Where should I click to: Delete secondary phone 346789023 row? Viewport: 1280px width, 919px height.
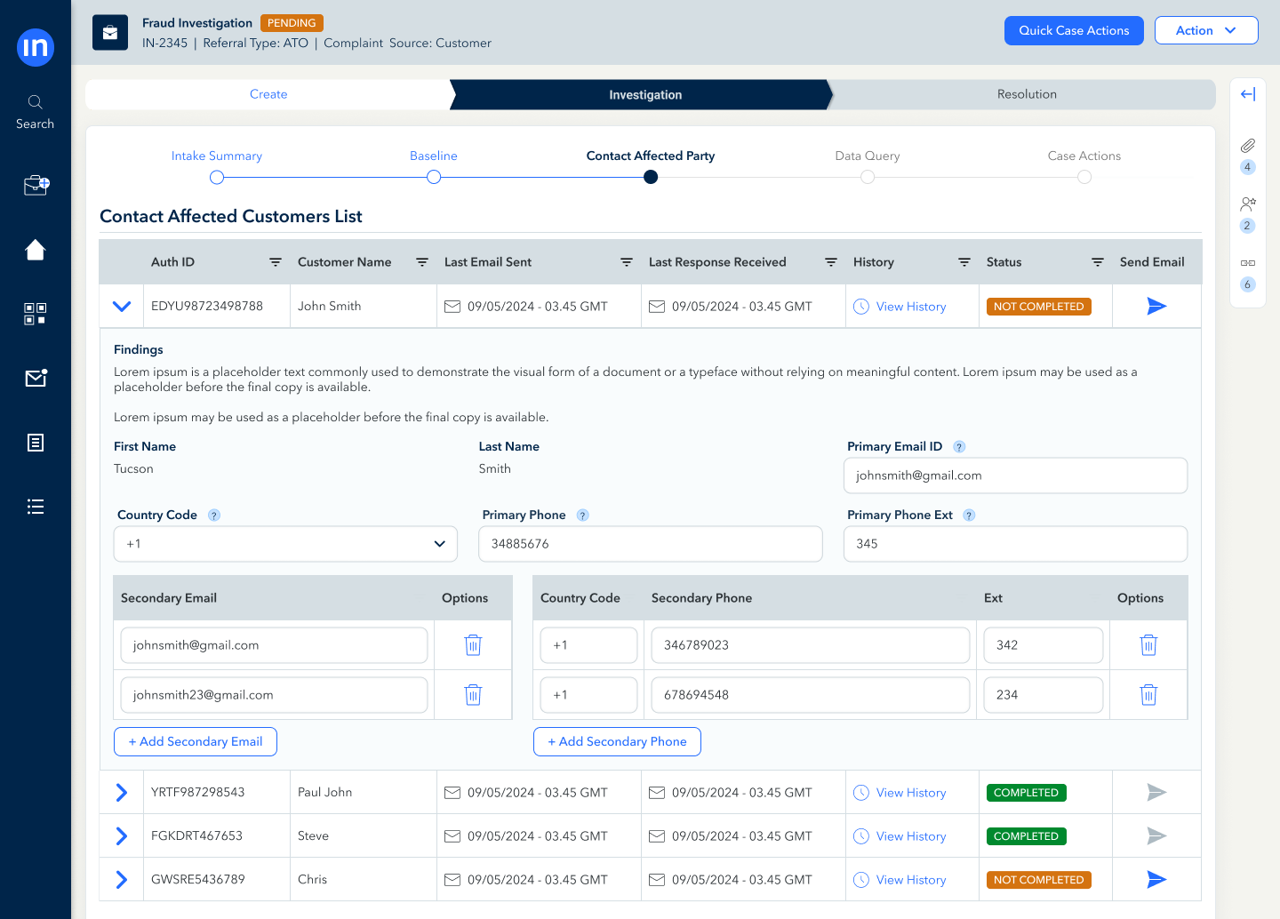tap(1148, 645)
